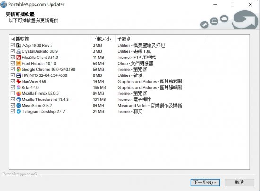This screenshot has height=191, width=260.
Task: Select the Mozilla Thunderbird 78.4.3 name
Action: point(45,100)
